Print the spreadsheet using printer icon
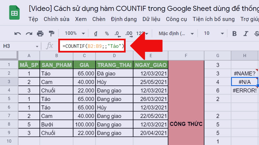The image size is (259, 145). pos(40,34)
